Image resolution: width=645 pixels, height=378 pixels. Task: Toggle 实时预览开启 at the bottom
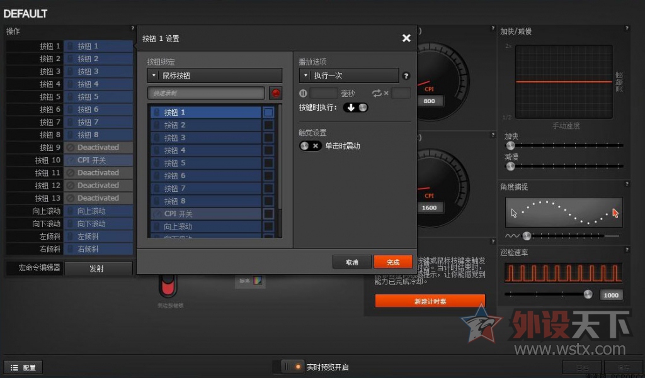(x=290, y=365)
